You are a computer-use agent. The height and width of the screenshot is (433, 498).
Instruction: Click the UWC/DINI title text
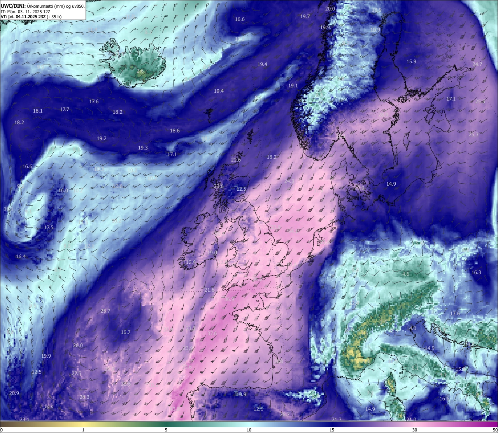13,6
